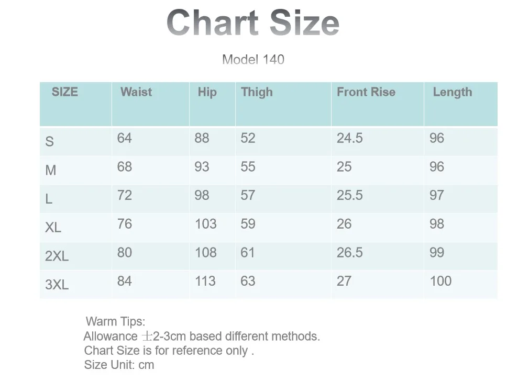Select the 3XL size row label
Image resolution: width=529 pixels, height=382 pixels.
point(57,285)
